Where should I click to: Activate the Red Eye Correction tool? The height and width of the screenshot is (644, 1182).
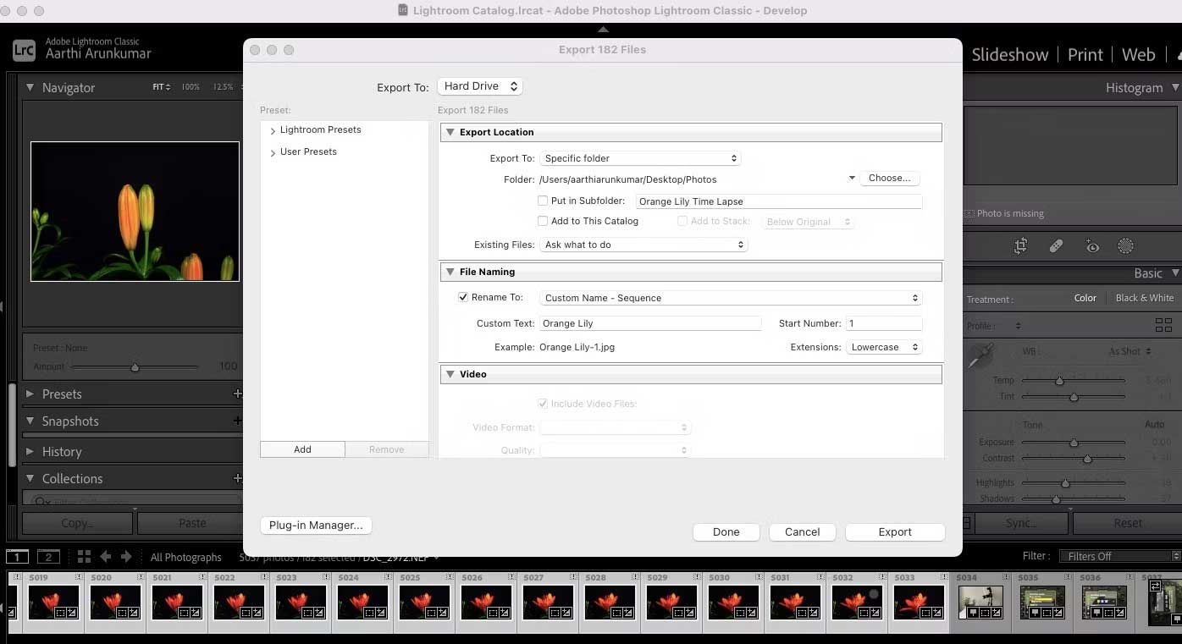coord(1092,246)
